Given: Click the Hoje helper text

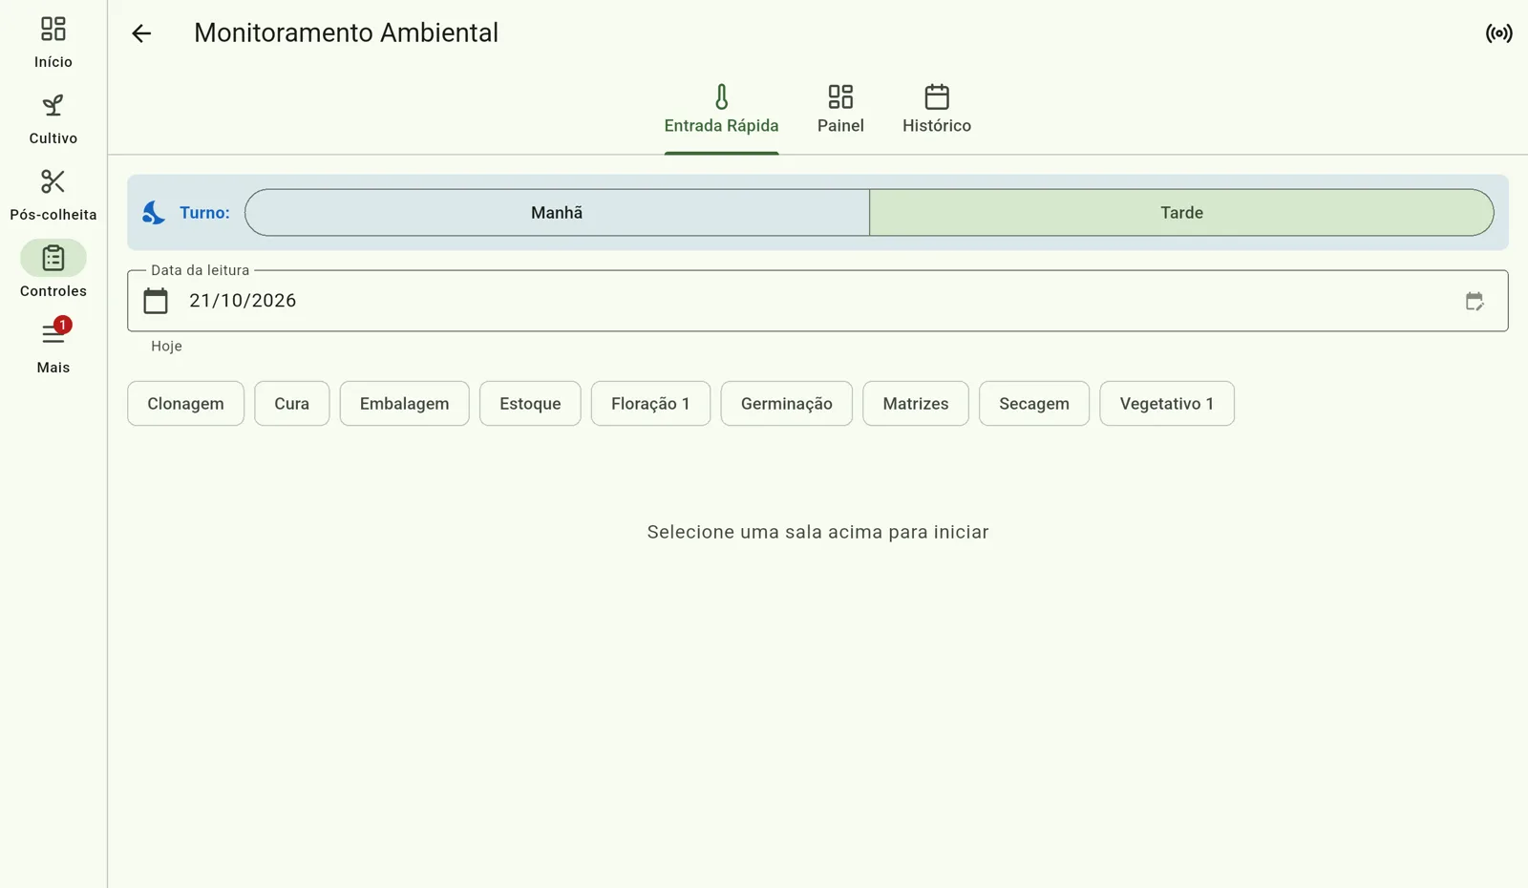Looking at the screenshot, I should (x=166, y=346).
